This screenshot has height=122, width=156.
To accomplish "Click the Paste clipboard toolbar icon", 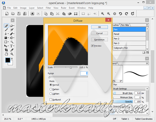I will tap(52, 14).
